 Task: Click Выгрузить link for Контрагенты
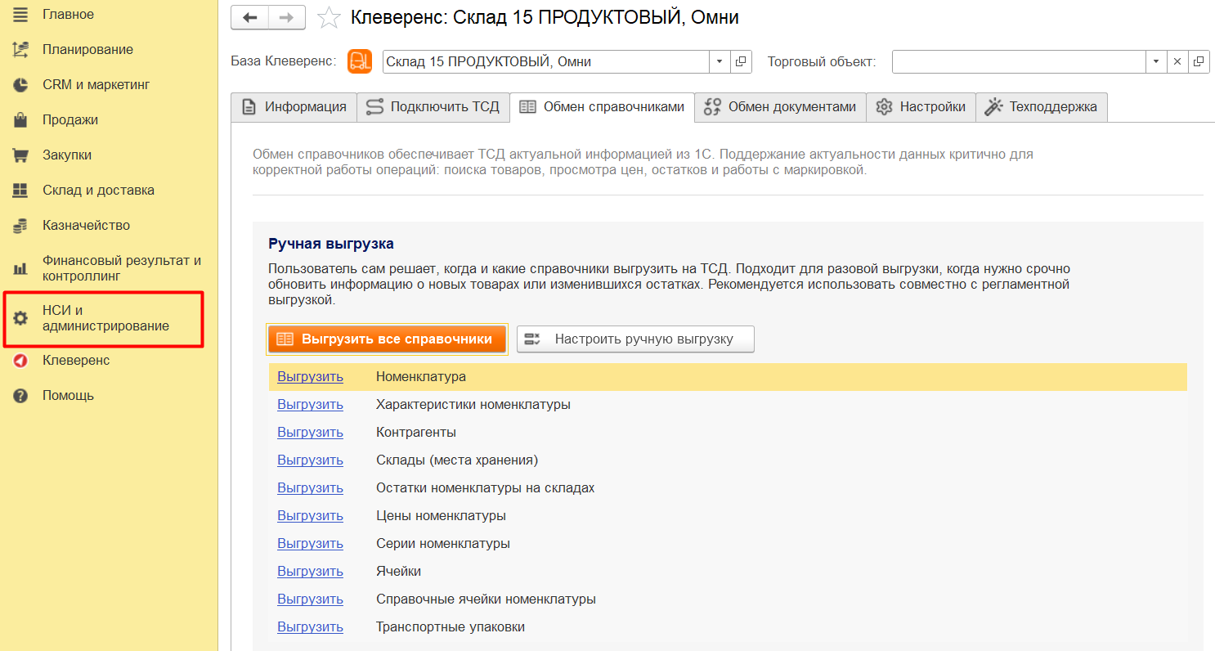click(310, 433)
